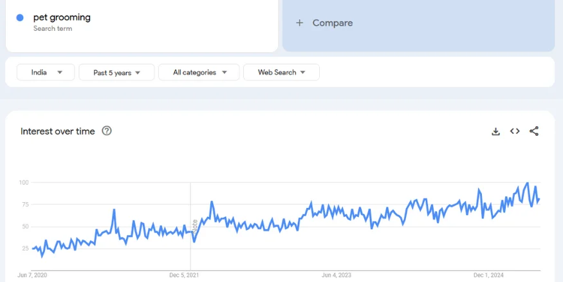Click the 25 value on the y-axis

(x=25, y=249)
